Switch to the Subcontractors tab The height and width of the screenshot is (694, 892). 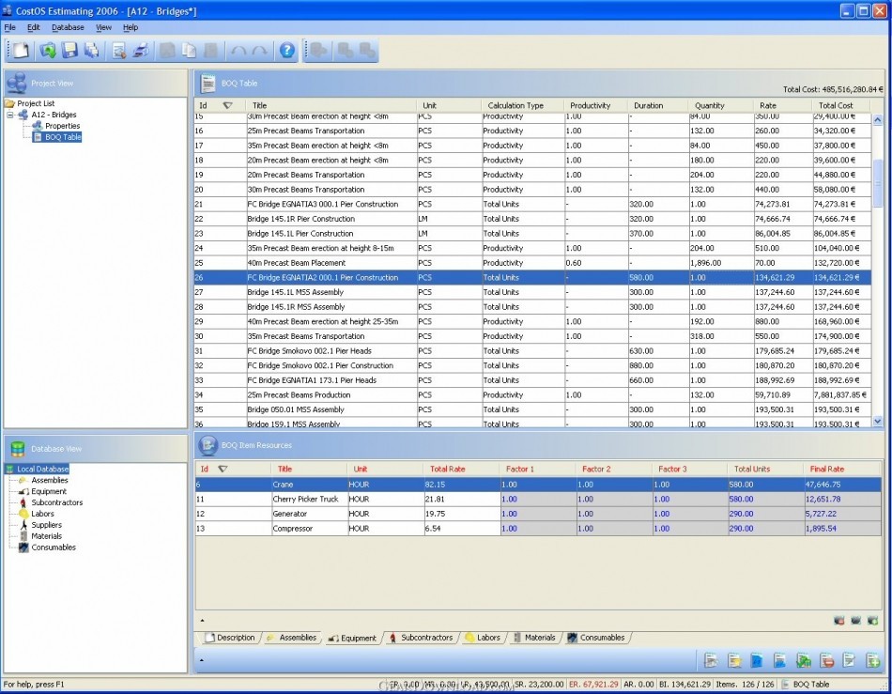tap(422, 638)
